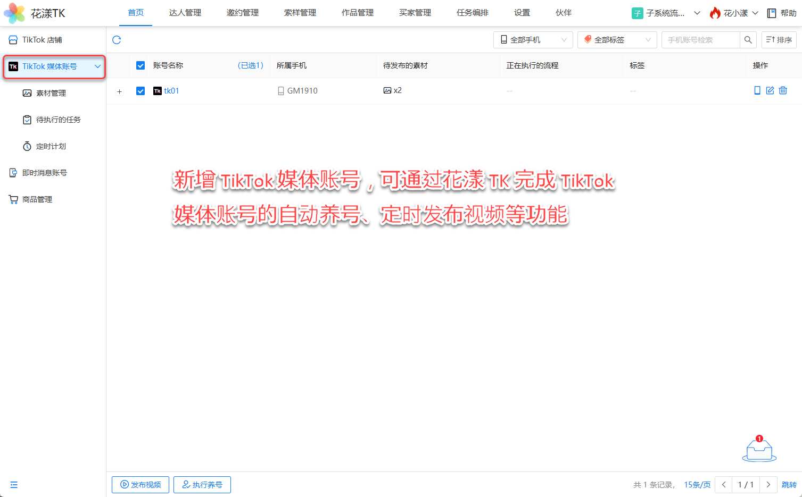This screenshot has width=802, height=497.
Task: Uncheck the tk01 row checkbox
Action: click(140, 91)
